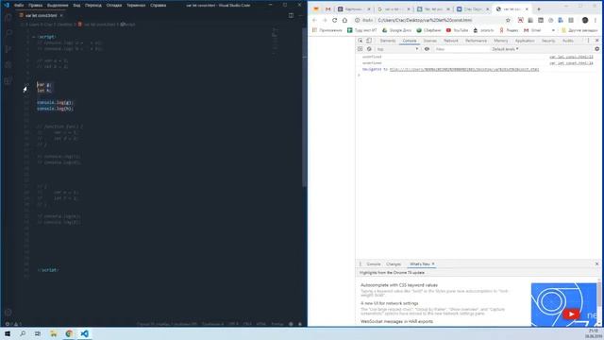Reload the page in Chrome

coord(334,20)
